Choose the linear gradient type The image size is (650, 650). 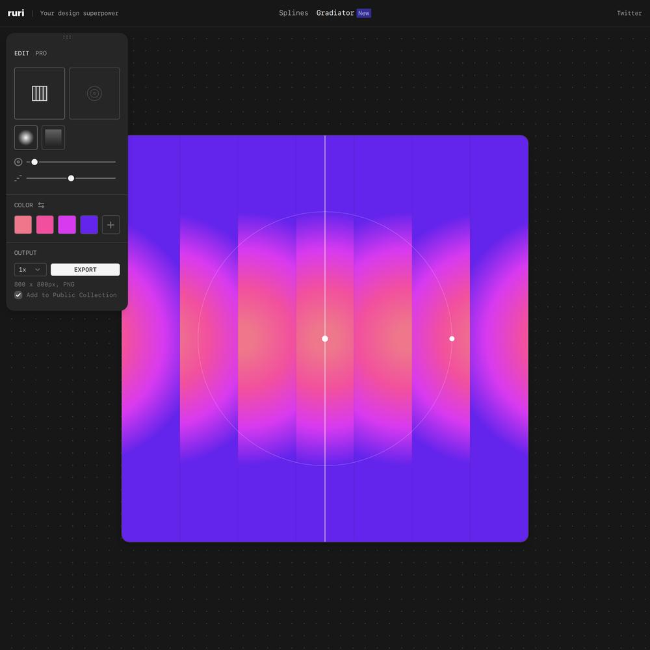point(53,138)
